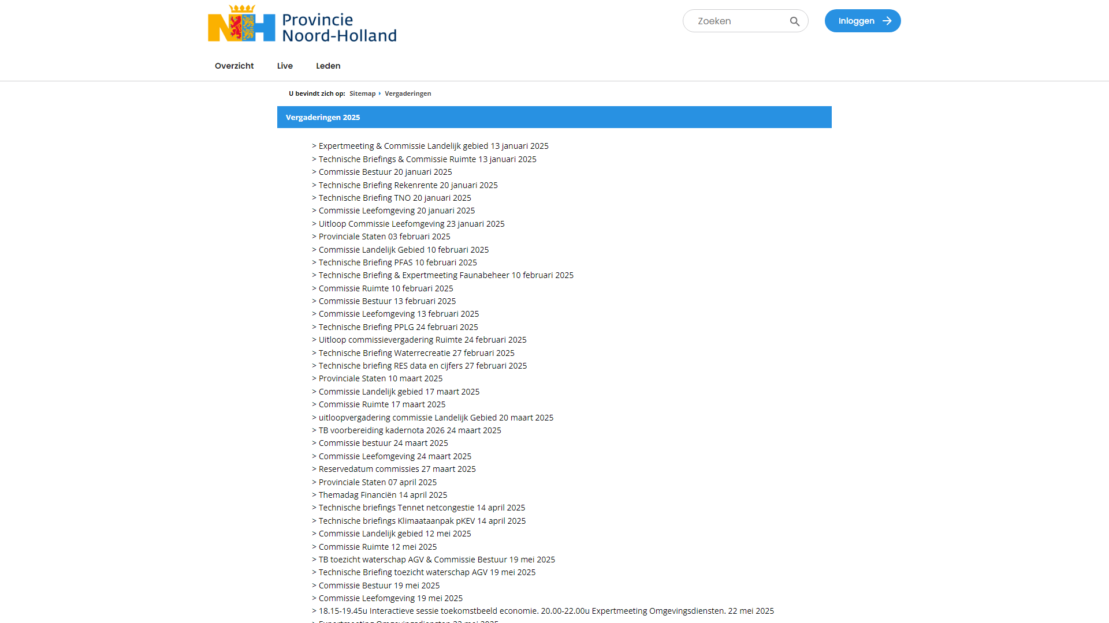Click the arrow icon on Inloggen button
This screenshot has width=1109, height=623.
887,21
